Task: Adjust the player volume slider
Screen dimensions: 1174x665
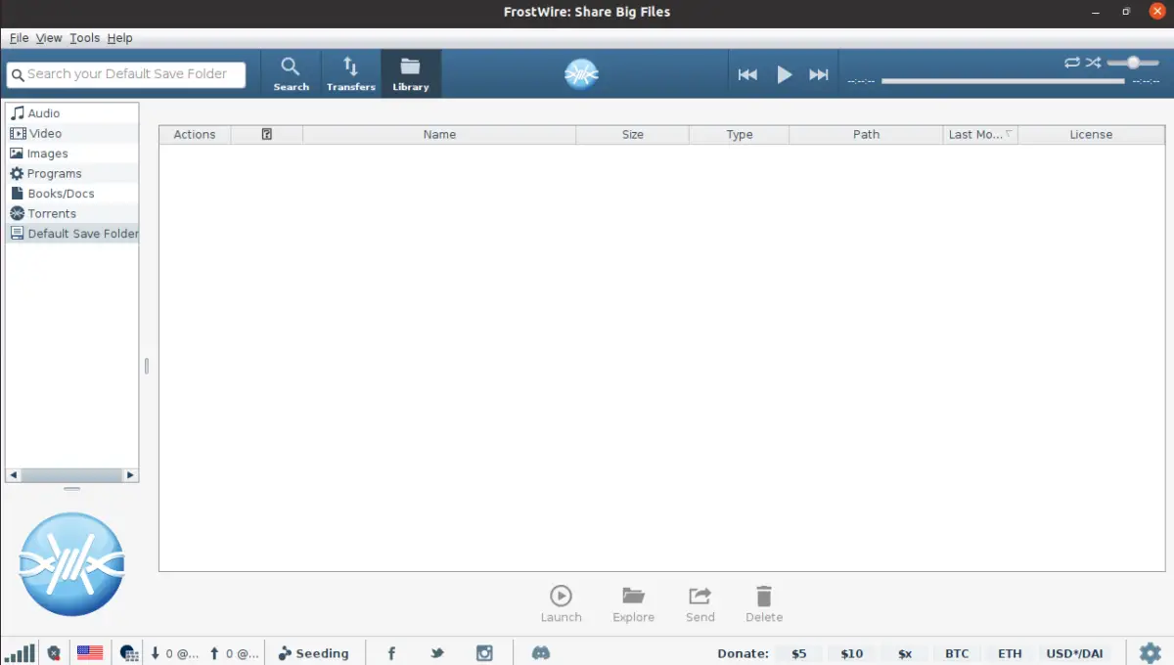Action: [x=1133, y=63]
